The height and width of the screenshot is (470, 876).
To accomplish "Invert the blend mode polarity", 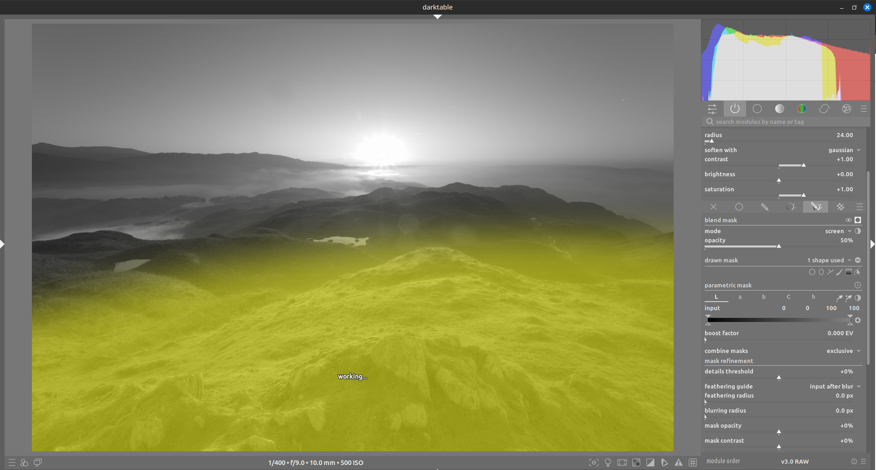I will point(858,231).
